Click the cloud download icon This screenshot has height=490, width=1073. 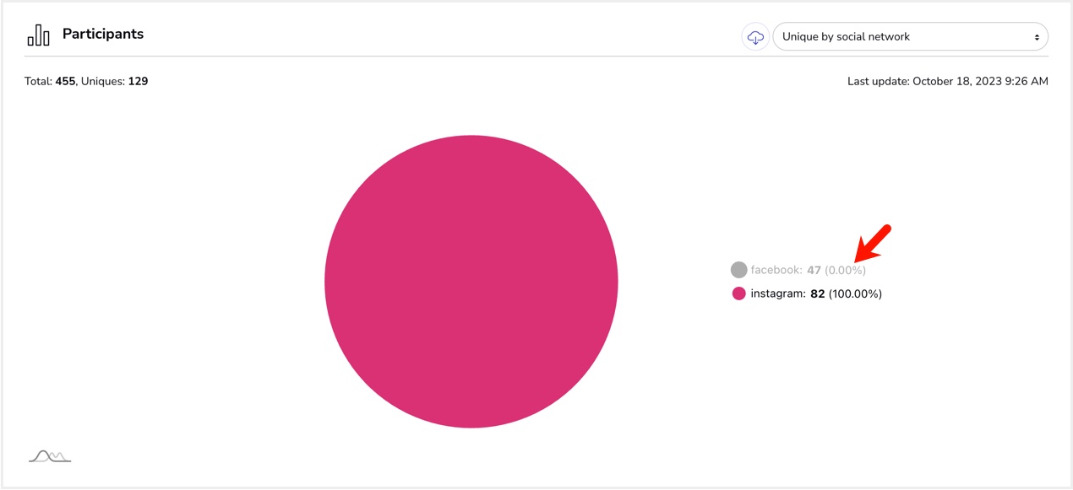pyautogui.click(x=755, y=37)
